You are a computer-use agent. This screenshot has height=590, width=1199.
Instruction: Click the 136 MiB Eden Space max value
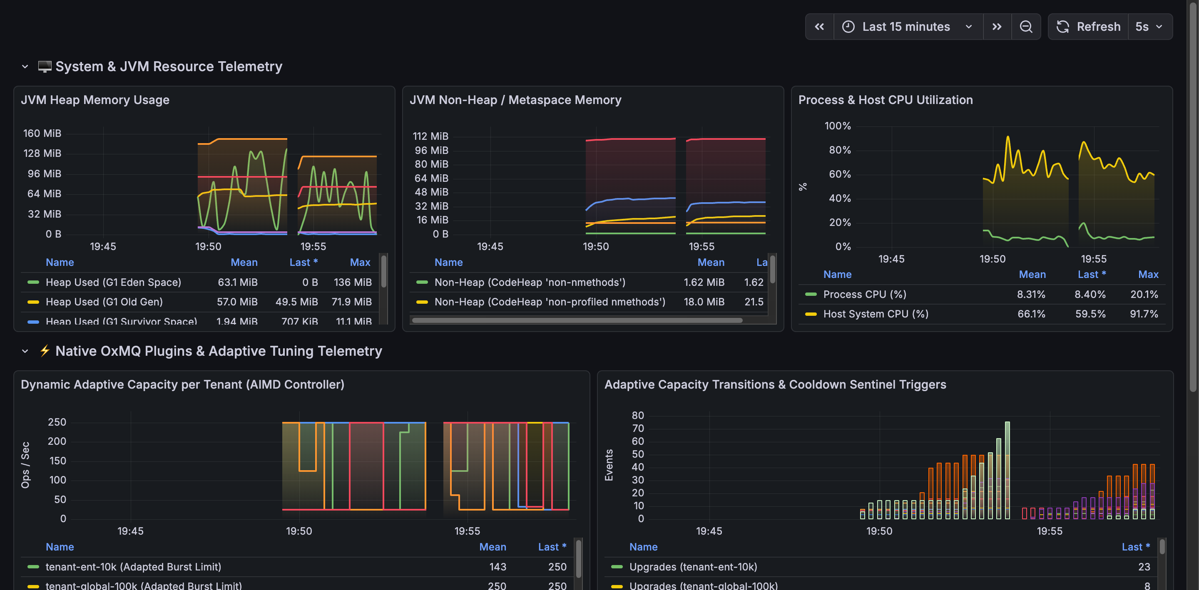pos(352,282)
